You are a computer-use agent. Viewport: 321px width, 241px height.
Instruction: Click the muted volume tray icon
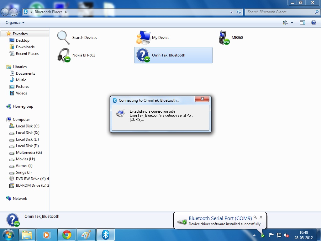[x=287, y=235]
